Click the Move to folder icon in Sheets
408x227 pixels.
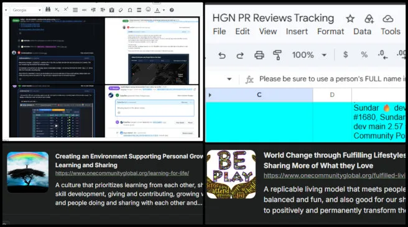click(x=369, y=19)
